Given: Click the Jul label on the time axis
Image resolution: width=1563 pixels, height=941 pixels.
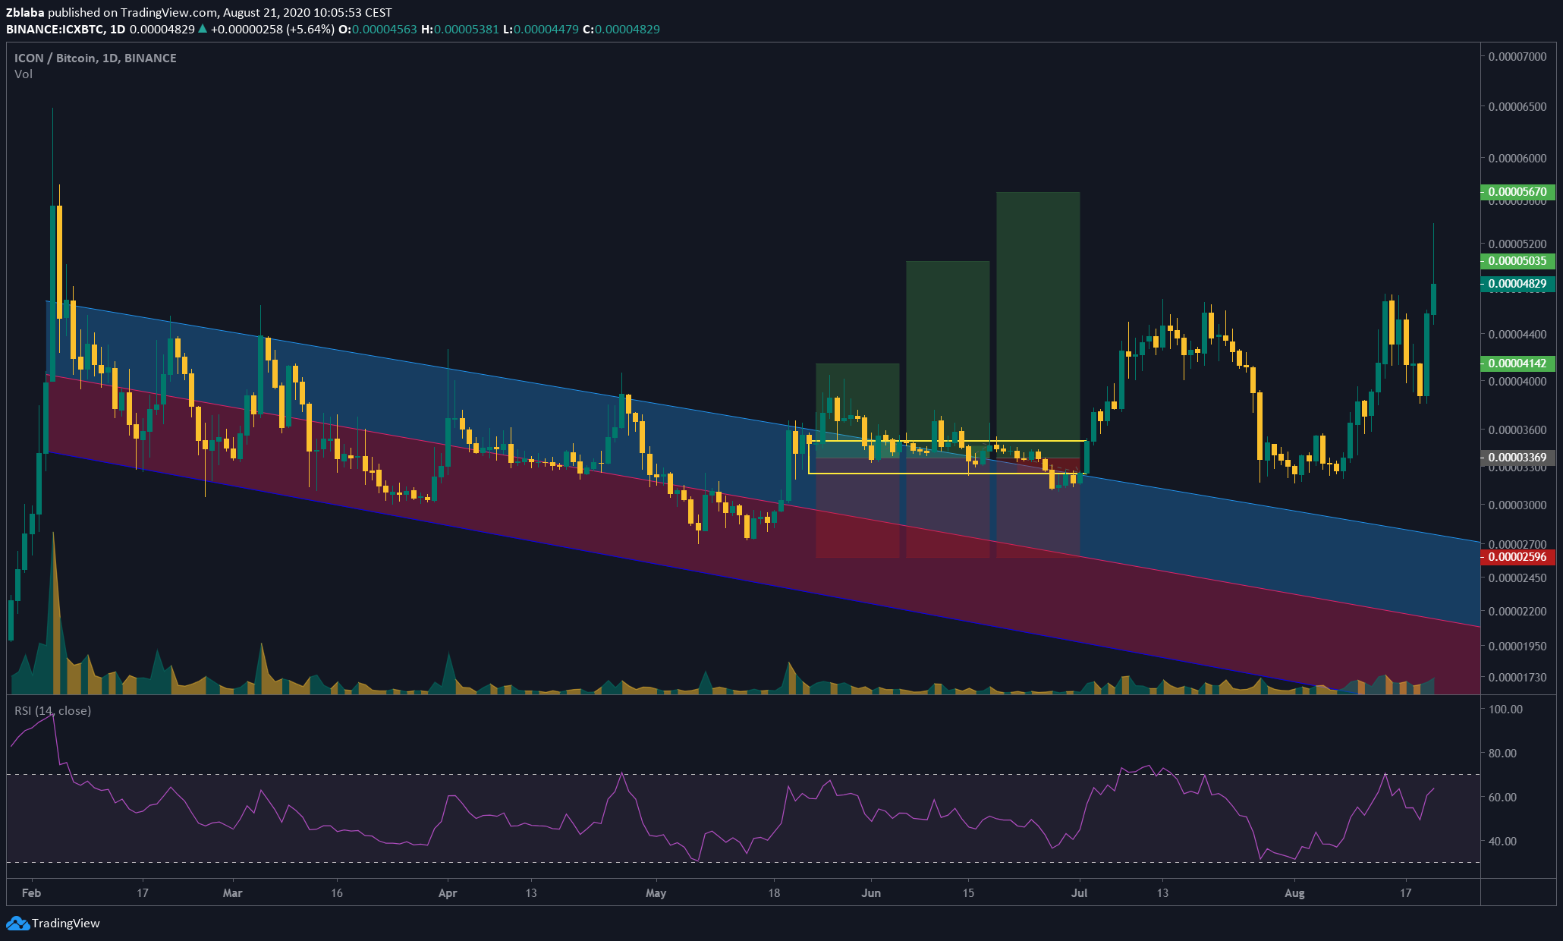Looking at the screenshot, I should coord(1080,893).
